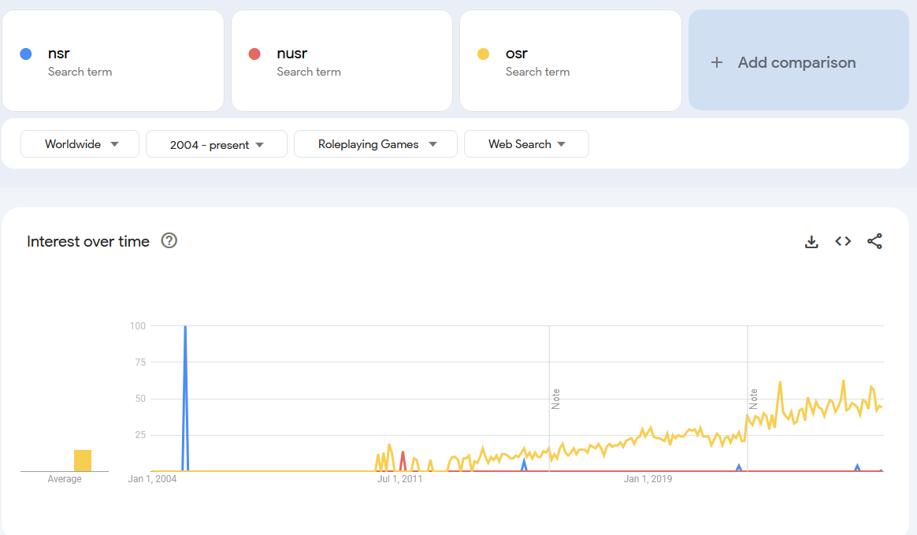Share the interest over time chart
917x535 pixels.
(874, 241)
